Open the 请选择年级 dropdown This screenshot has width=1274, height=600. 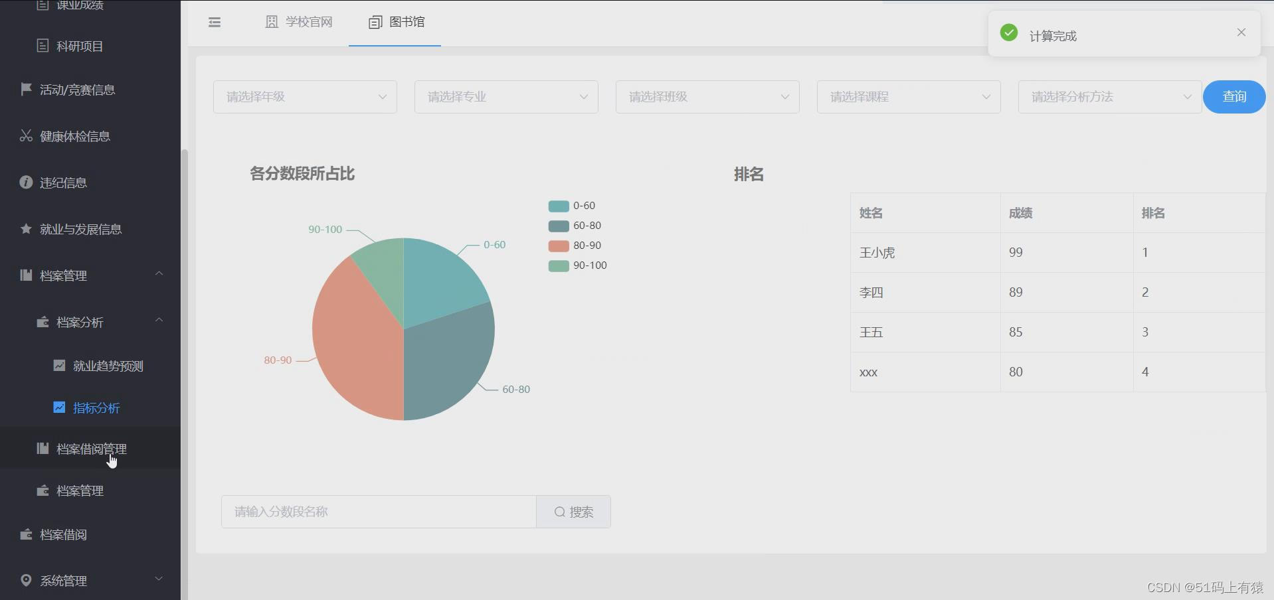coord(305,97)
